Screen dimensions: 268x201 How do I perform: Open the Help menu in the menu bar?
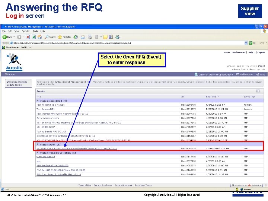[42, 31]
